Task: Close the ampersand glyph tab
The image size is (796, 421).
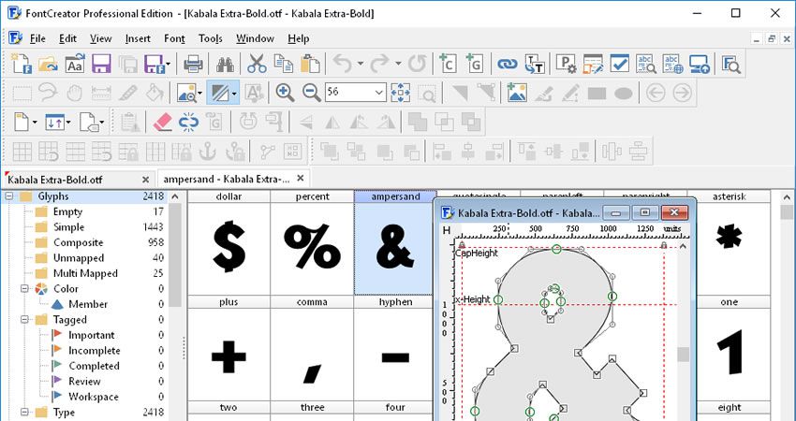Action: tap(300, 179)
